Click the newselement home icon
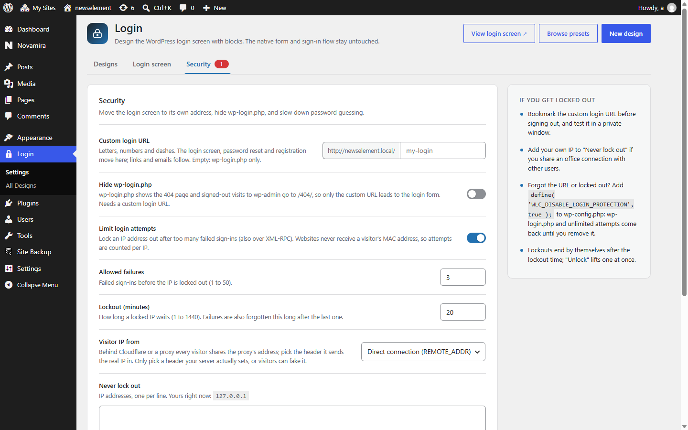Image resolution: width=688 pixels, height=430 pixels. 67,8
